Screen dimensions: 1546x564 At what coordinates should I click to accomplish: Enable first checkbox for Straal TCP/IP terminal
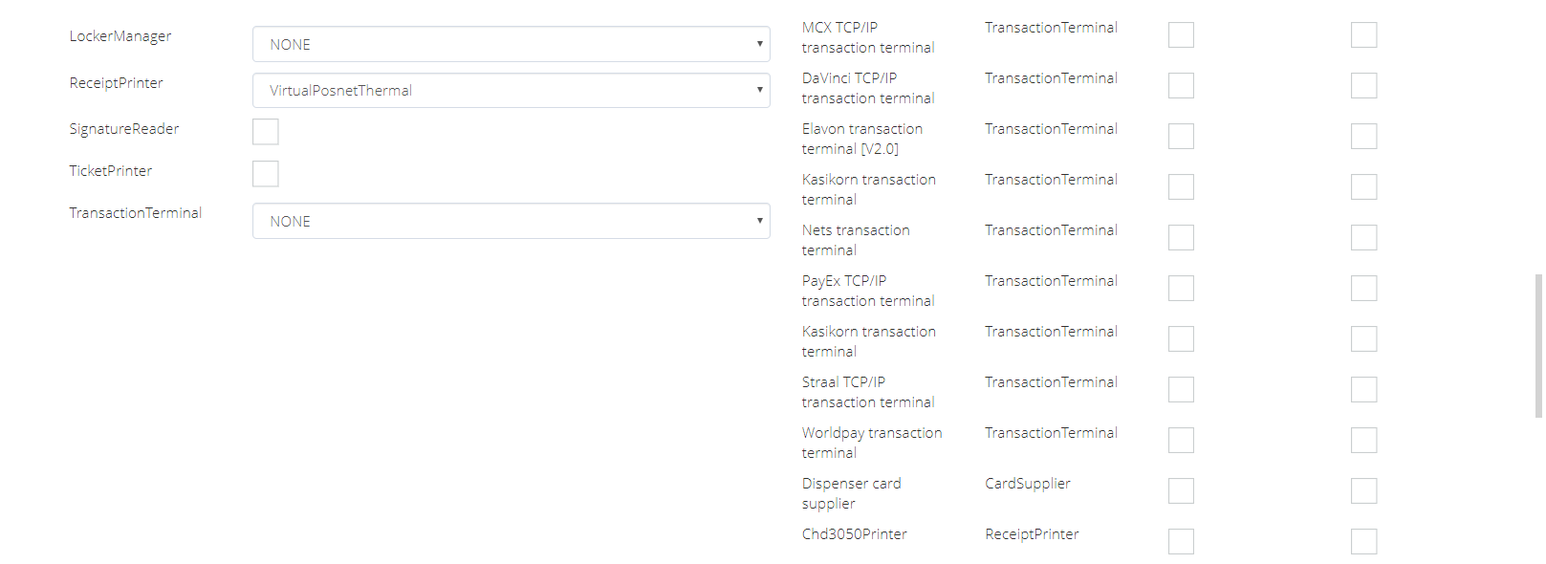1181,390
